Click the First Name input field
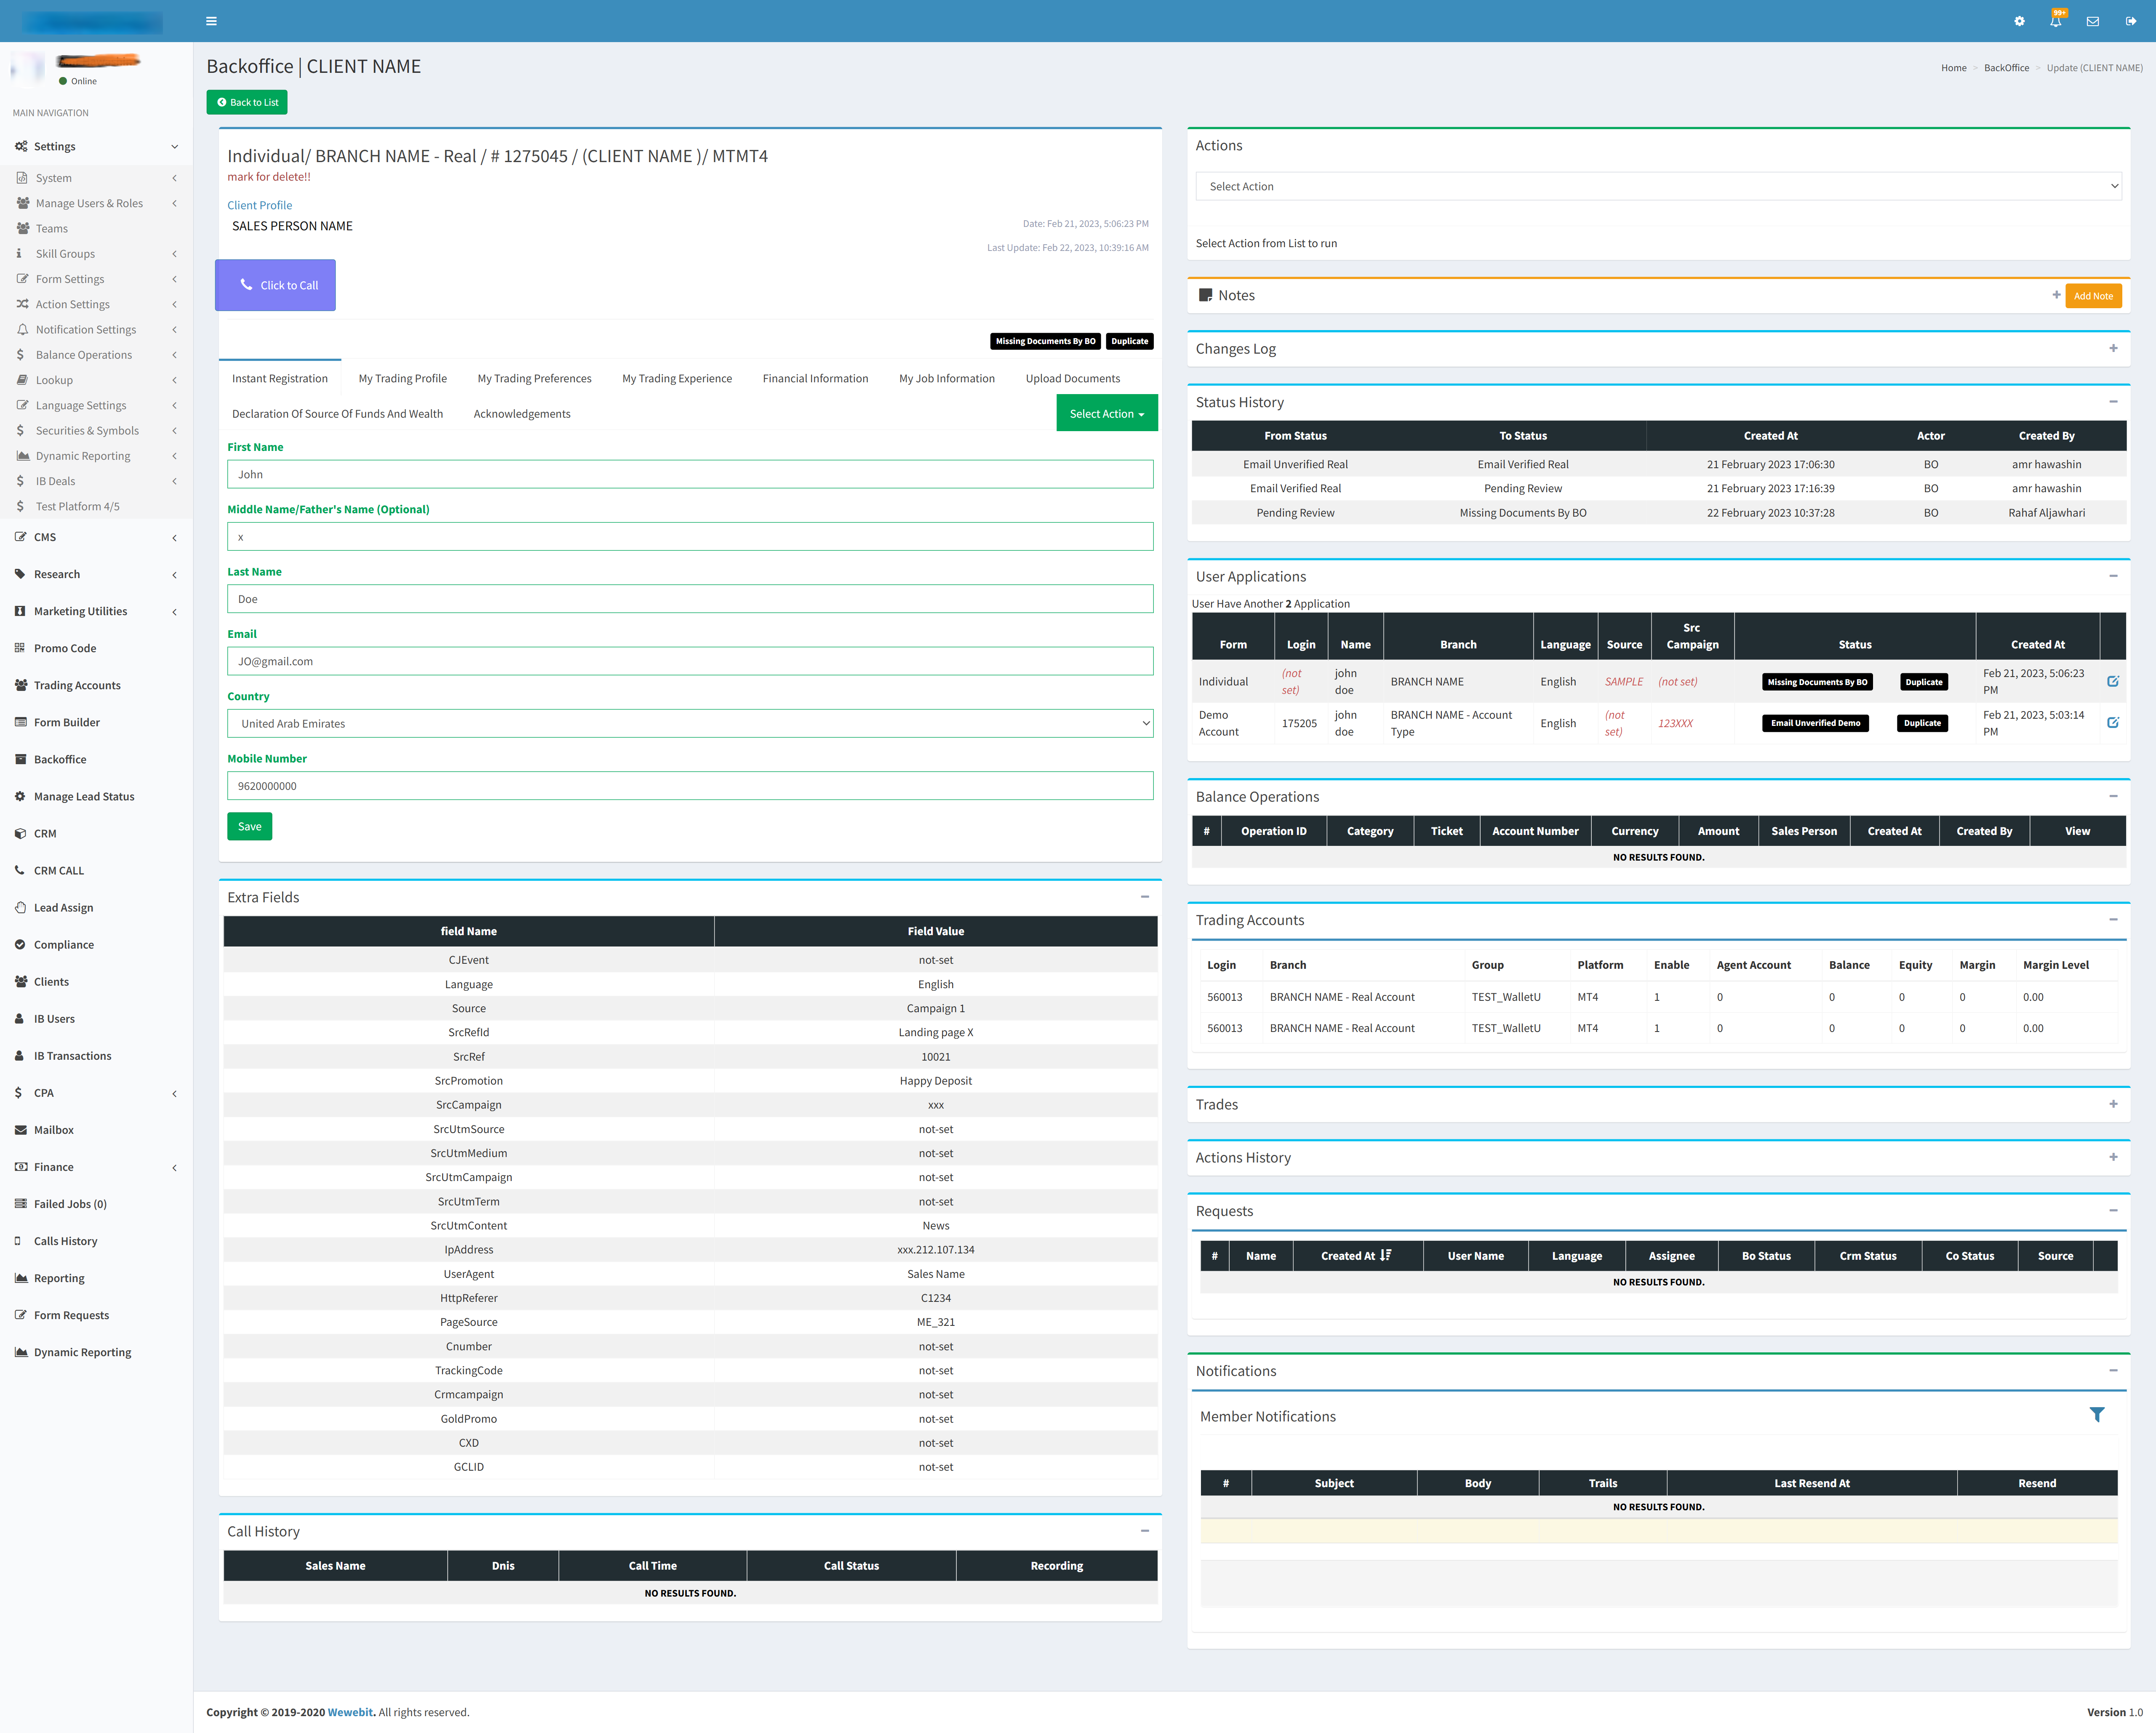This screenshot has height=1733, width=2156. [x=690, y=474]
